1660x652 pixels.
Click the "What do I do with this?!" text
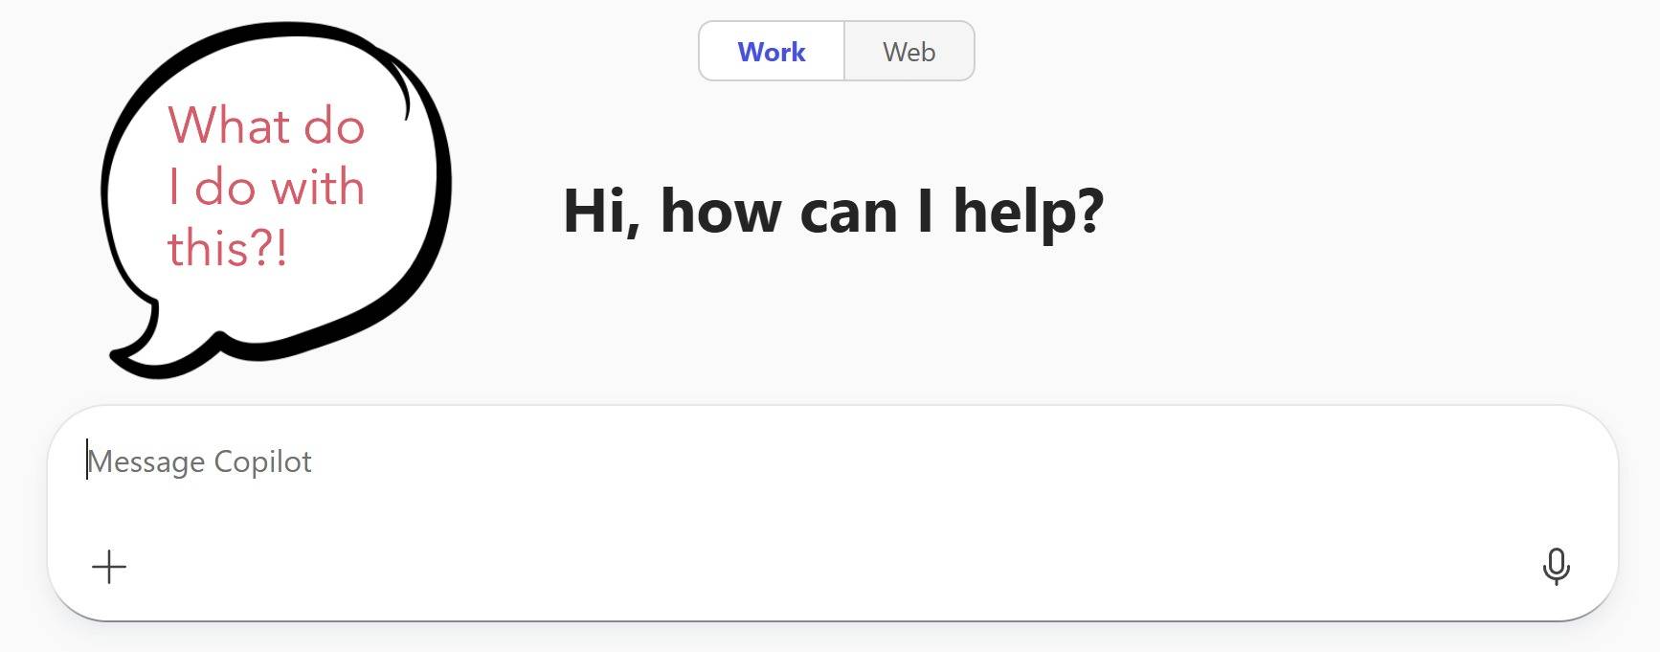[x=266, y=187]
